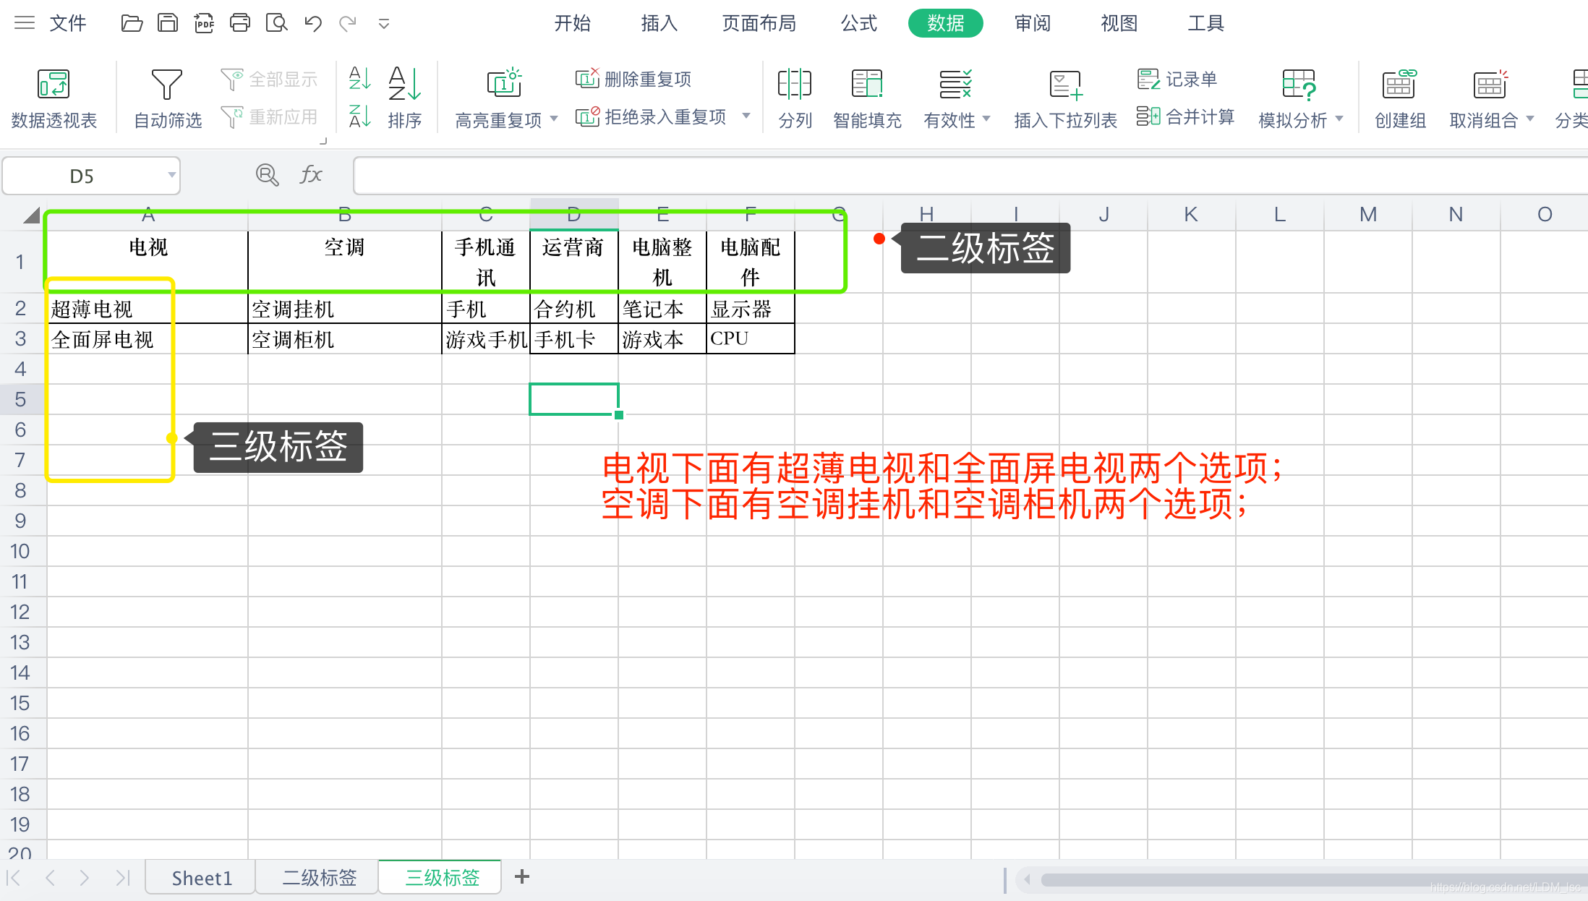Insert a 数据透视表 pivot table
Image resolution: width=1588 pixels, height=901 pixels.
[x=54, y=99]
